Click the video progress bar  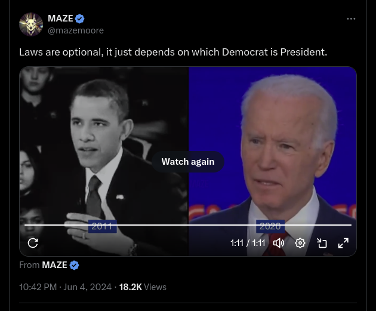click(188, 225)
